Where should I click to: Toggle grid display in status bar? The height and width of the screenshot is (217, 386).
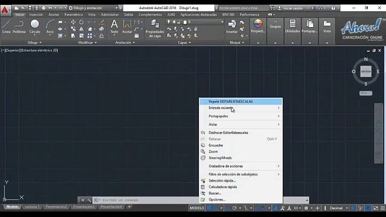point(209,208)
